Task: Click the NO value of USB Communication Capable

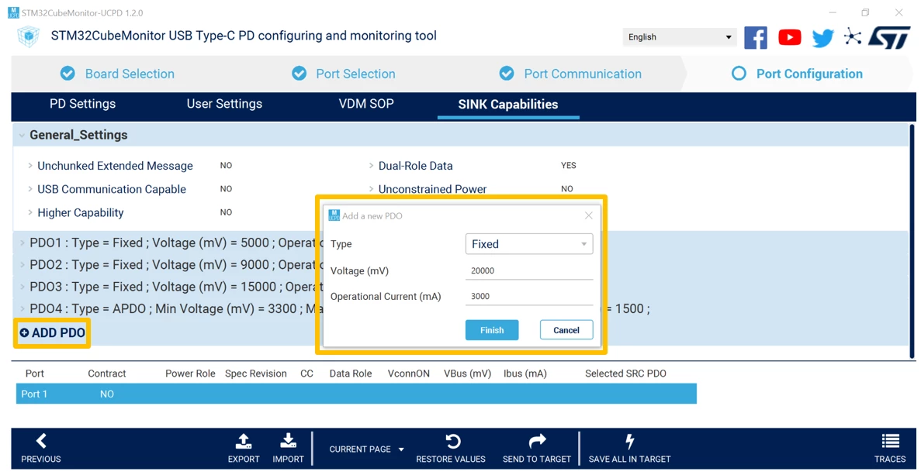Action: pyautogui.click(x=226, y=189)
